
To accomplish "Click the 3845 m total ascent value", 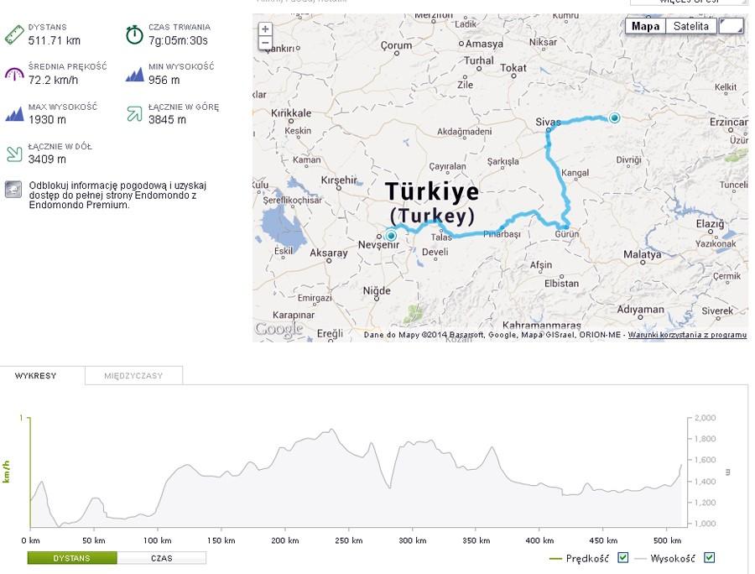I will tap(167, 119).
